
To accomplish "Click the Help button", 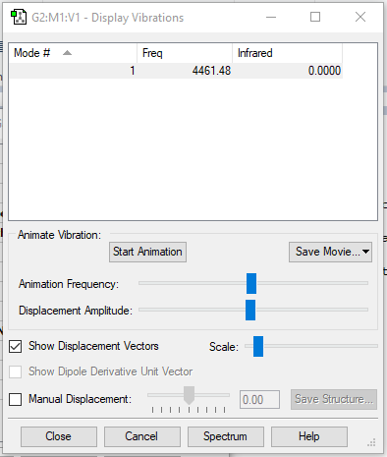I will coord(309,436).
